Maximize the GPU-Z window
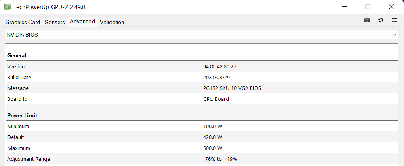404x166 pixels. pyautogui.click(x=368, y=7)
